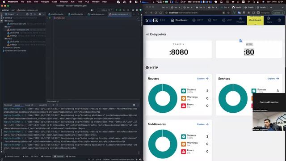
Task: Click the green Run button in WebStorm
Action: click(x=116, y=10)
